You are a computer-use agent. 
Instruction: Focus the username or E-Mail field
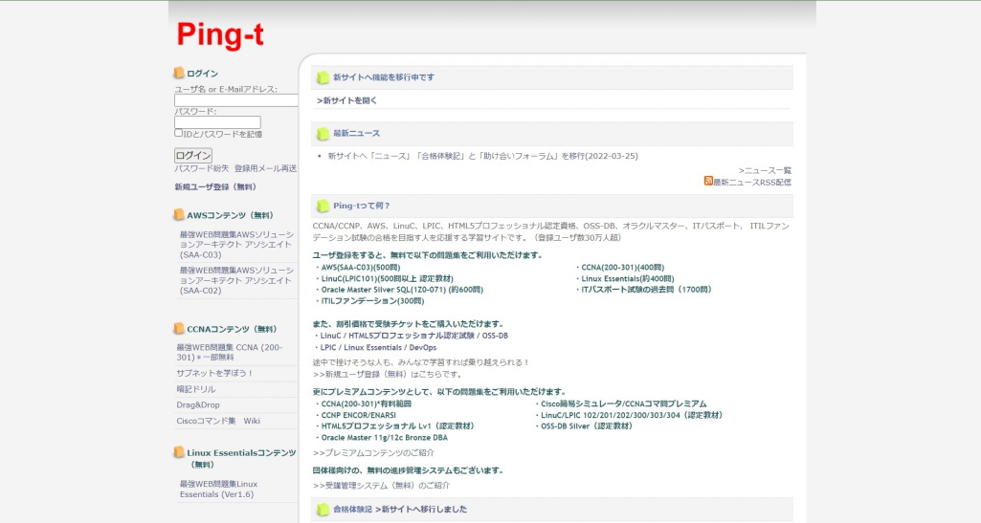235,100
